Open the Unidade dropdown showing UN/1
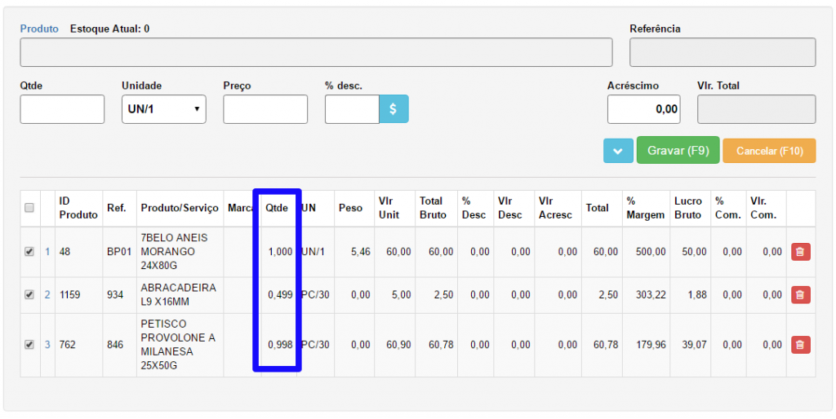The image size is (836, 419). pyautogui.click(x=163, y=109)
